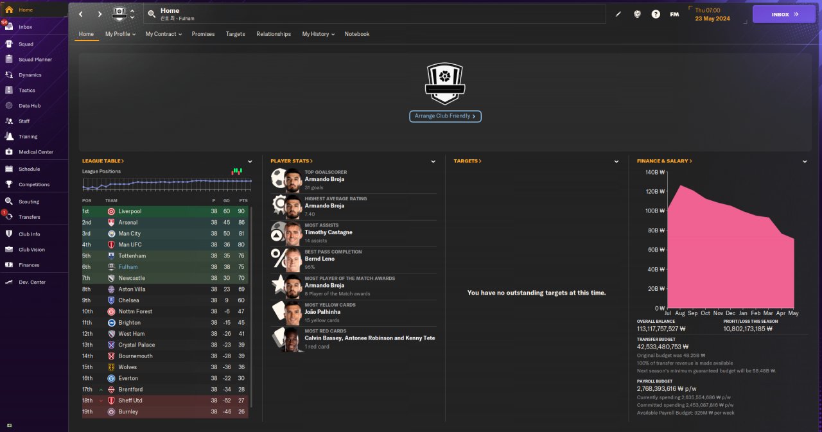Click the club badge in top bar

pos(119,14)
